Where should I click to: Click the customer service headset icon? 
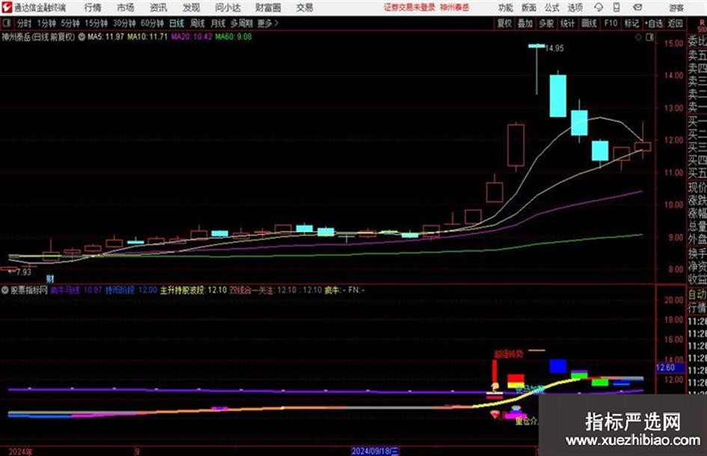point(599,7)
